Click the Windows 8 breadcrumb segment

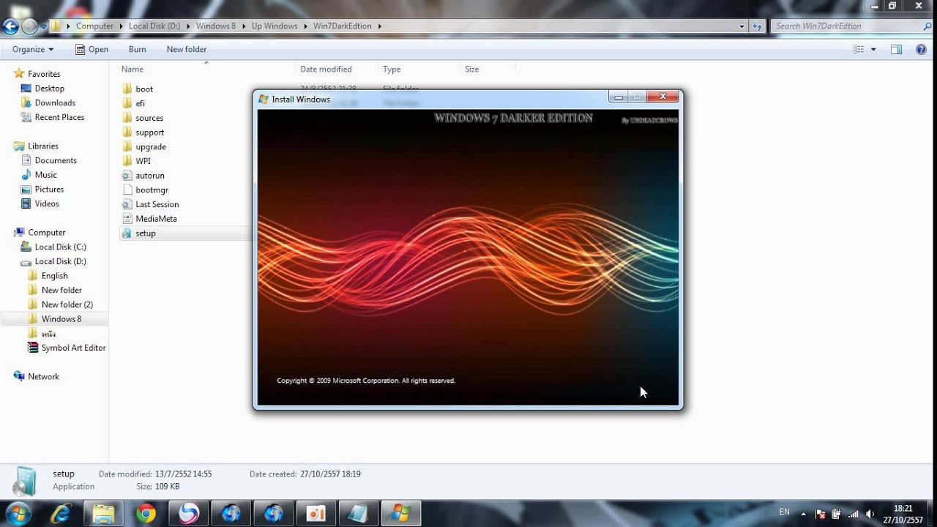(215, 26)
